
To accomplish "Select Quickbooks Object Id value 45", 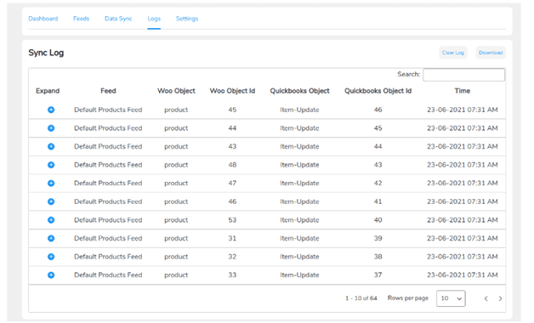I will point(378,128).
